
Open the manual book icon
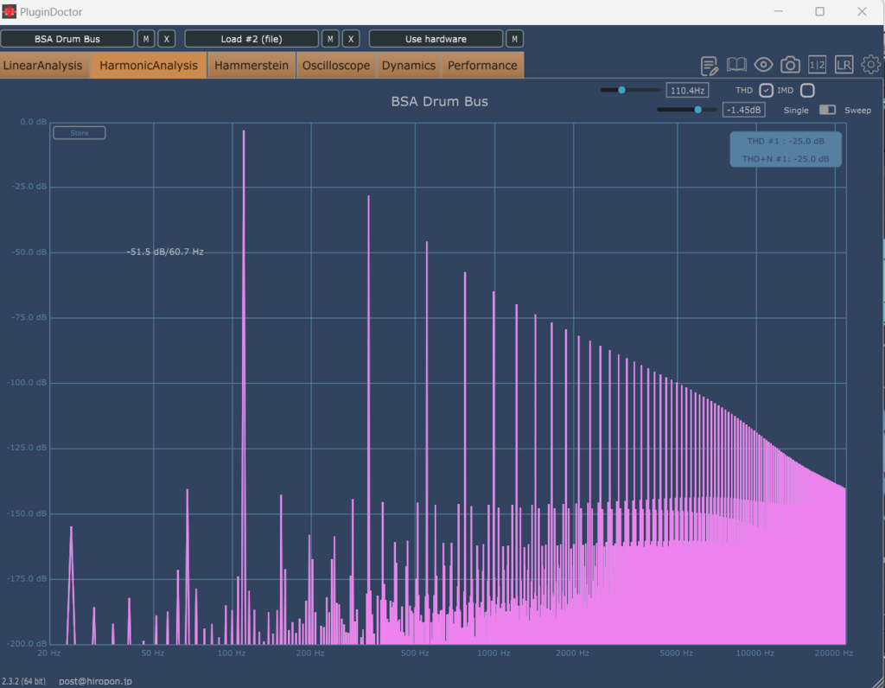coord(736,65)
